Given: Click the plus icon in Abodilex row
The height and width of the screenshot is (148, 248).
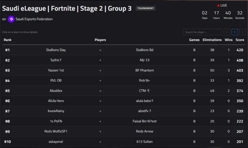Looking at the screenshot, I should pyautogui.click(x=100, y=91).
